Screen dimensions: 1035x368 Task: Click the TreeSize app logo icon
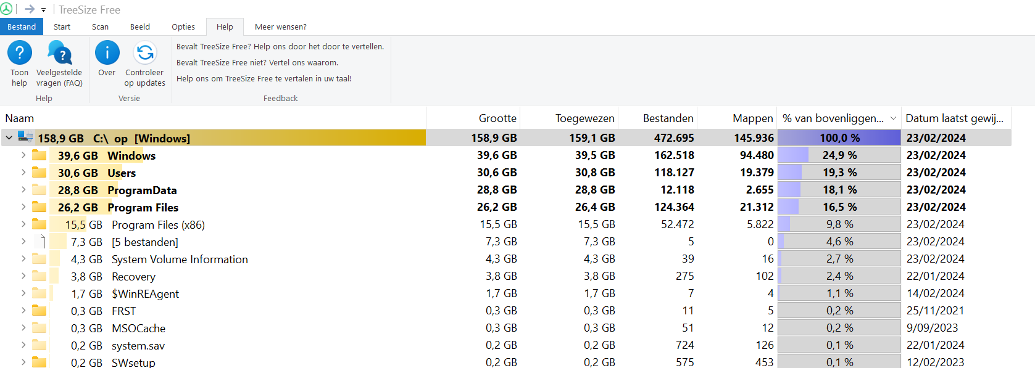pos(6,9)
